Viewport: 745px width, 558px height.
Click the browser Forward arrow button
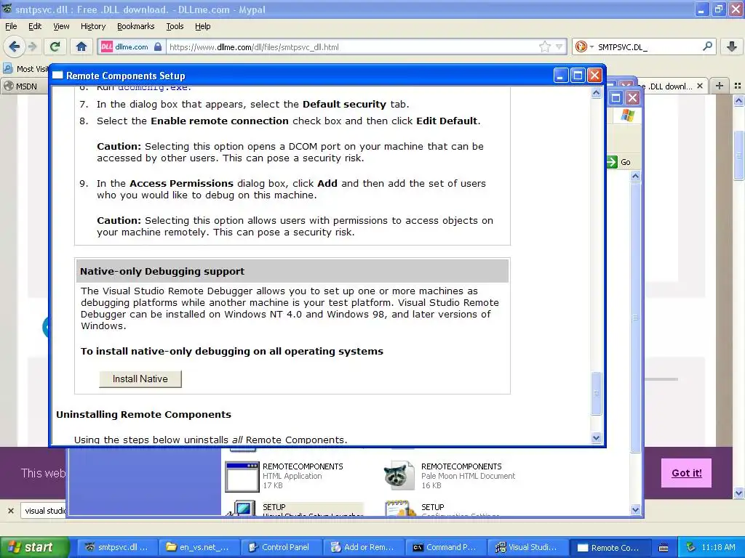pos(32,46)
